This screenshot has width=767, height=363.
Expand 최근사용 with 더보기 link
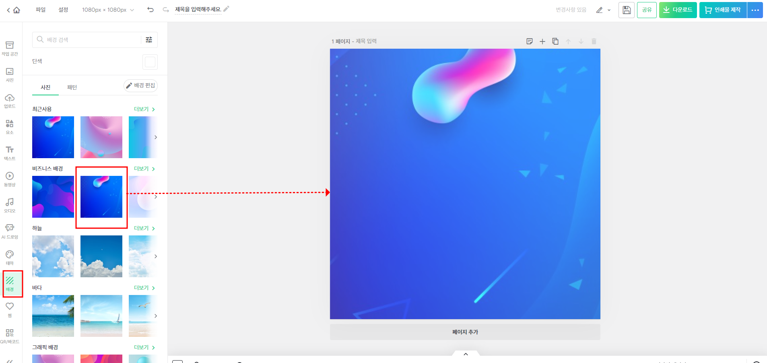(x=144, y=109)
